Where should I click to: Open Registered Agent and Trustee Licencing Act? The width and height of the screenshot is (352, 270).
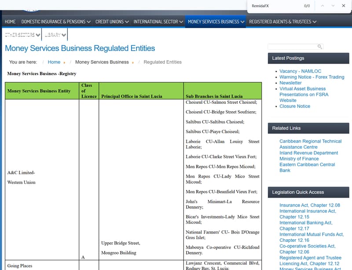point(311,261)
